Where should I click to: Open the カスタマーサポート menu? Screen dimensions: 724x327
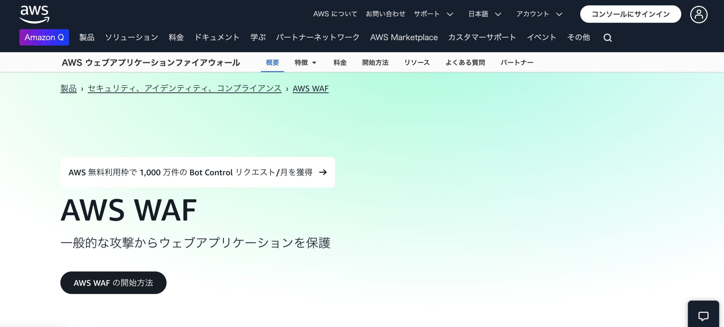[x=482, y=37]
